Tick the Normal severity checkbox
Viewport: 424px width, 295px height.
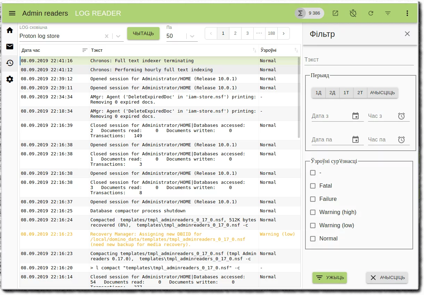[x=313, y=239]
